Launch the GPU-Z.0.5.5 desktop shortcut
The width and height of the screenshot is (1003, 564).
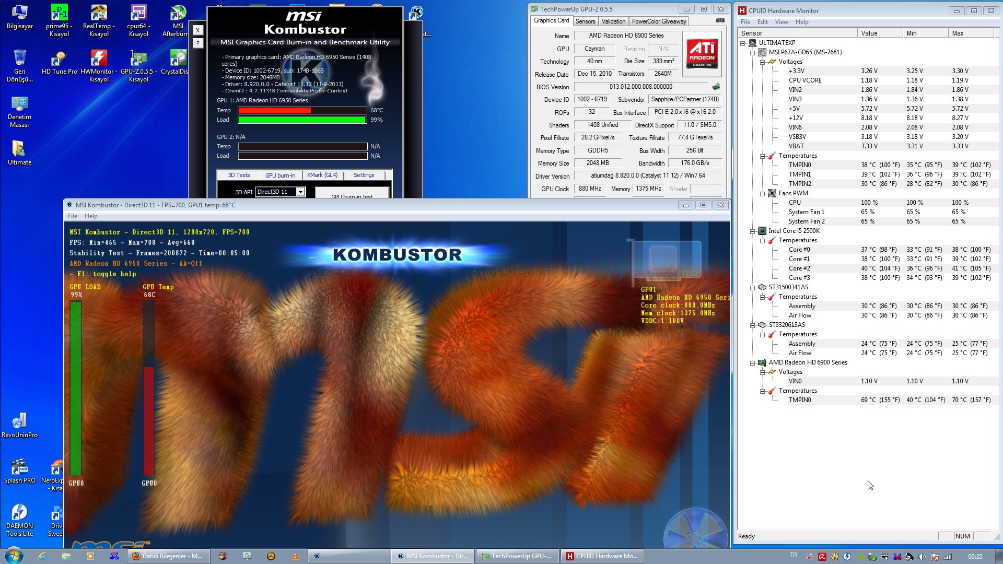[138, 65]
